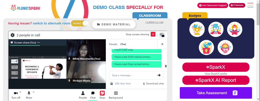The image size is (260, 101).
Task: Open Background effects
Action: click(116, 95)
